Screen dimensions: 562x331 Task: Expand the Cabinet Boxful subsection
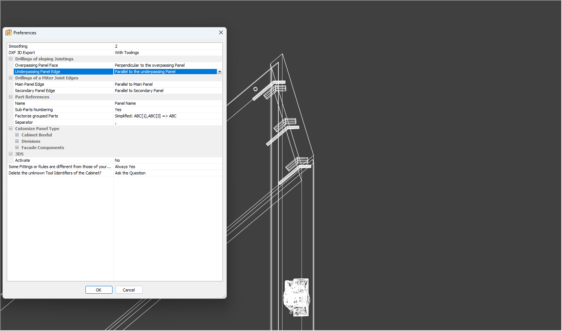point(17,135)
